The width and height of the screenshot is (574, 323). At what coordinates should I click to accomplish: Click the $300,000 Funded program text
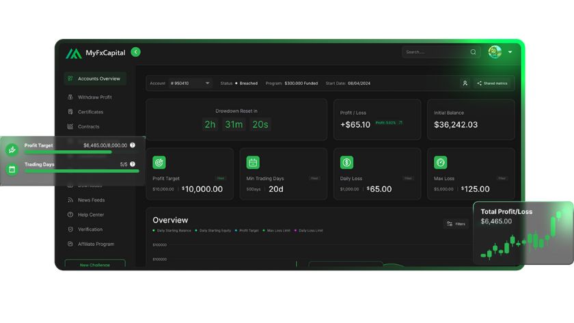pyautogui.click(x=301, y=83)
